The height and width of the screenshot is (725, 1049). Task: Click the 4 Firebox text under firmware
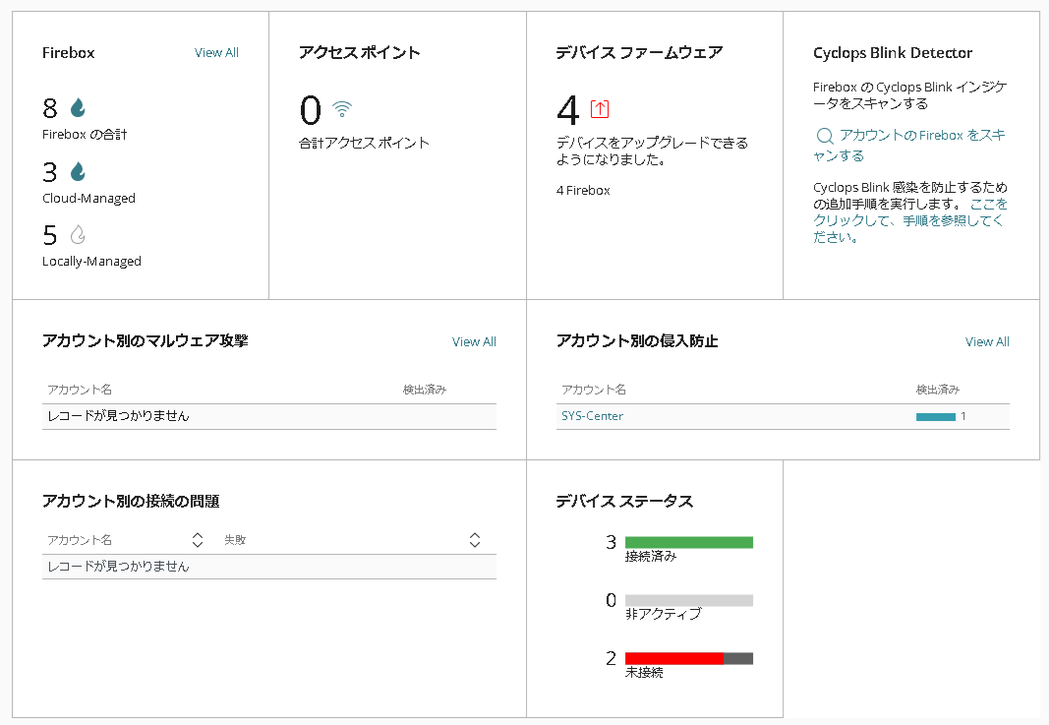[x=583, y=190]
